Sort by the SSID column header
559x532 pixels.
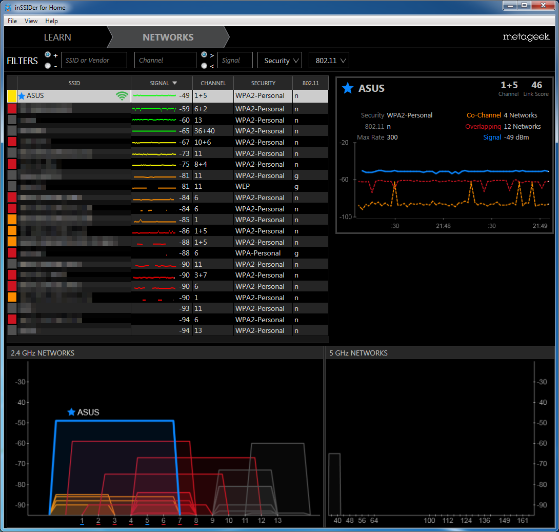point(74,83)
